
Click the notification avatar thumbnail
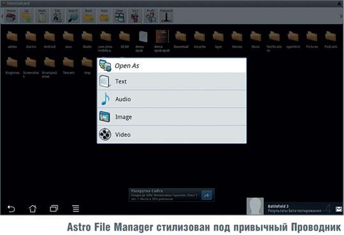(255, 206)
